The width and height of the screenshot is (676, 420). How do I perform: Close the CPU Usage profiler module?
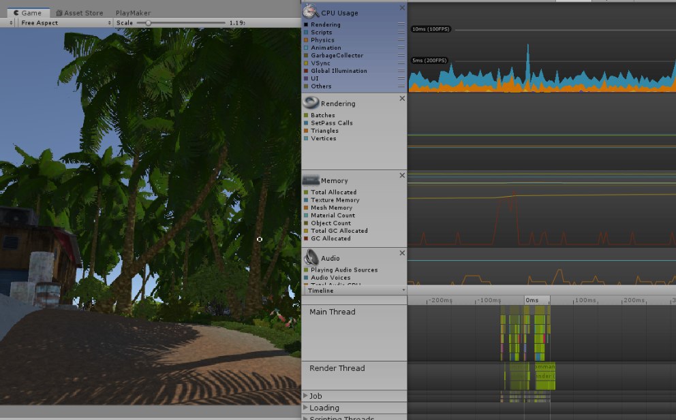pyautogui.click(x=402, y=7)
